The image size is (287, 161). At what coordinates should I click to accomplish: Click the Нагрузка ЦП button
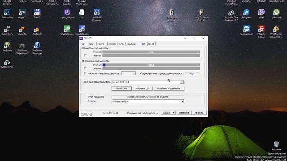pos(142,89)
